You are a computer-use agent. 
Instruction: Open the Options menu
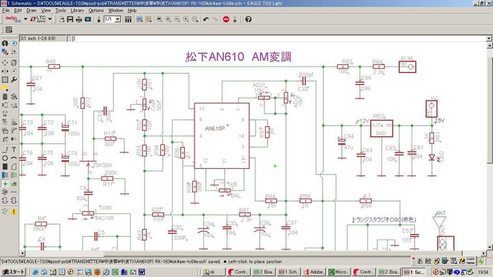pyautogui.click(x=96, y=11)
